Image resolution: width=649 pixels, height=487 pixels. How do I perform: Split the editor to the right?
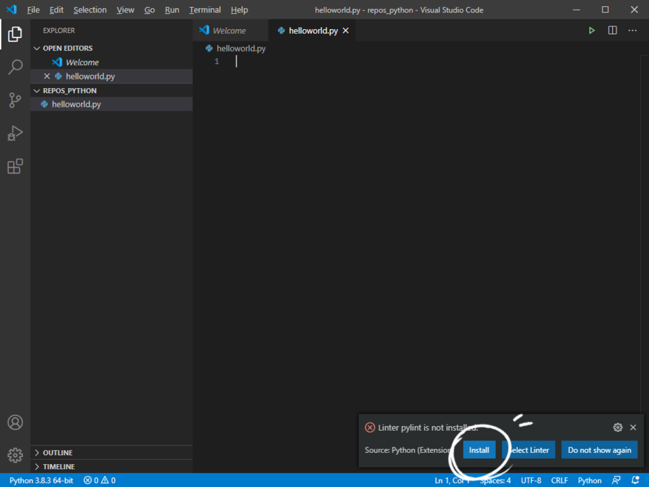click(612, 31)
